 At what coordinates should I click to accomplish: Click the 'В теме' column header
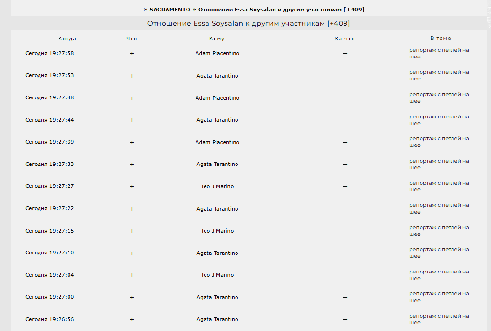pyautogui.click(x=441, y=38)
